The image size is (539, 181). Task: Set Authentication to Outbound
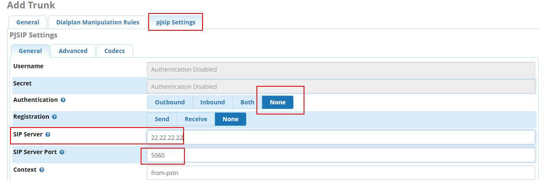(170, 102)
